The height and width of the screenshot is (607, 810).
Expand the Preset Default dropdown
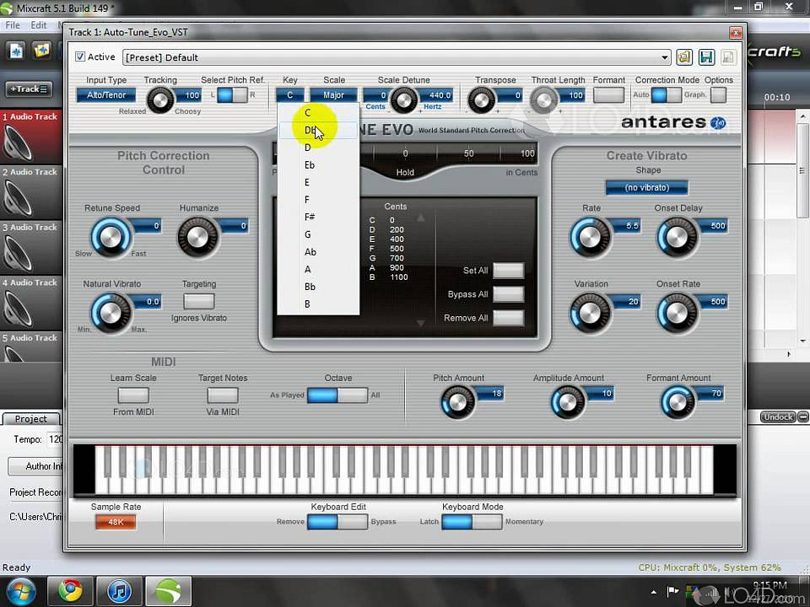(665, 57)
